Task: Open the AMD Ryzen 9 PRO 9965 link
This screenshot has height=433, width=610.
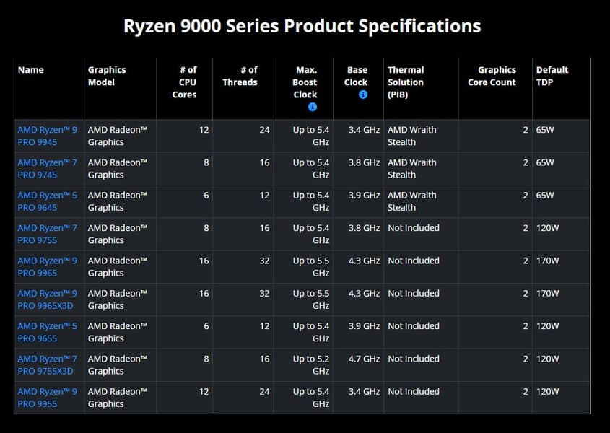Action: 48,266
